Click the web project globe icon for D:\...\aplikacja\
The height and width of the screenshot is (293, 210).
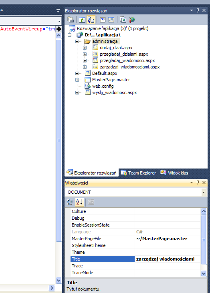[80, 35]
